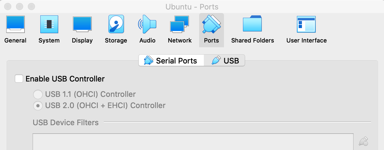Add a new USB device filter
Image resolution: width=384 pixels, height=150 pixels.
point(364,141)
